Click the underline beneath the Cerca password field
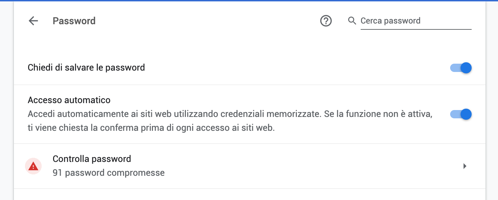 [x=415, y=29]
